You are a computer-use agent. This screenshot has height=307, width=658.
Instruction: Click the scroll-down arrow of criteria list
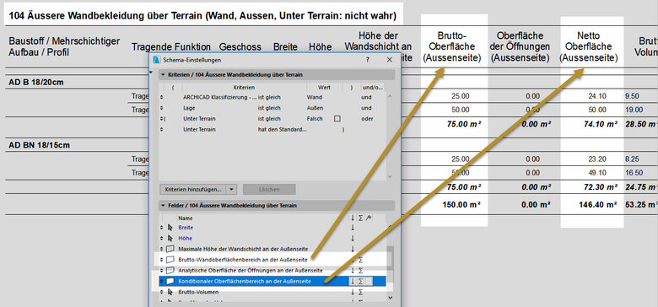391,177
